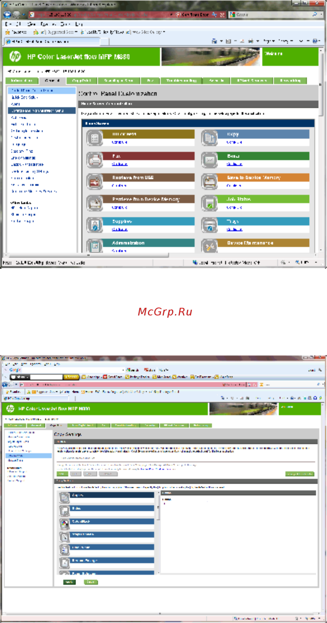Open the Help menu in the upper browser
This screenshot has height=623, width=327.
click(x=79, y=24)
